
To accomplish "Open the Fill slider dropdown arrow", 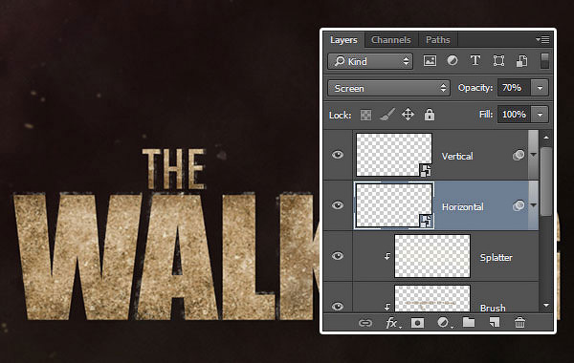I will coord(540,115).
